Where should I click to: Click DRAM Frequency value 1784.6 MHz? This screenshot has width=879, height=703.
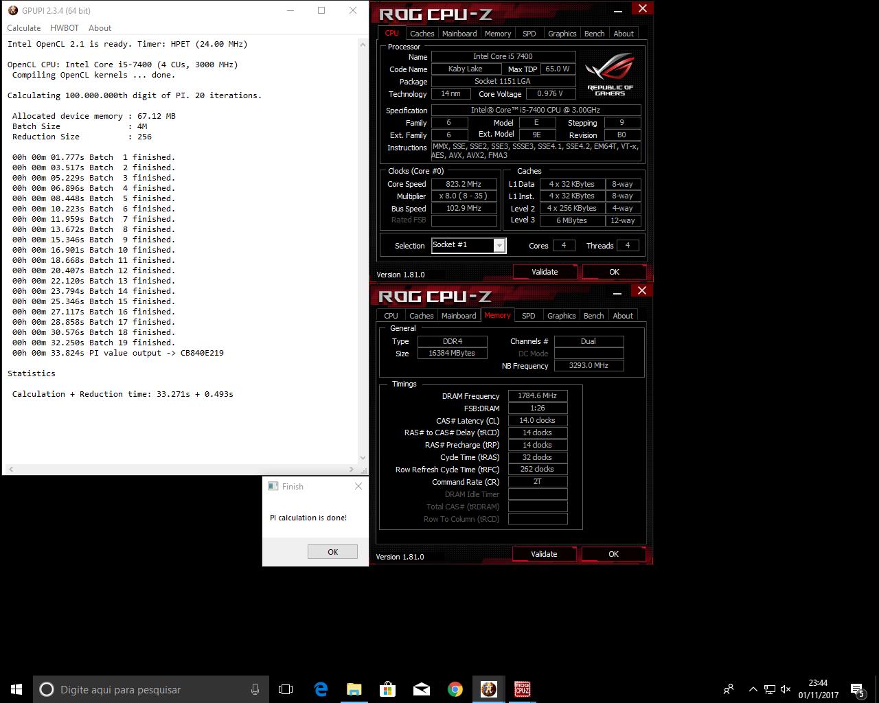click(x=538, y=395)
